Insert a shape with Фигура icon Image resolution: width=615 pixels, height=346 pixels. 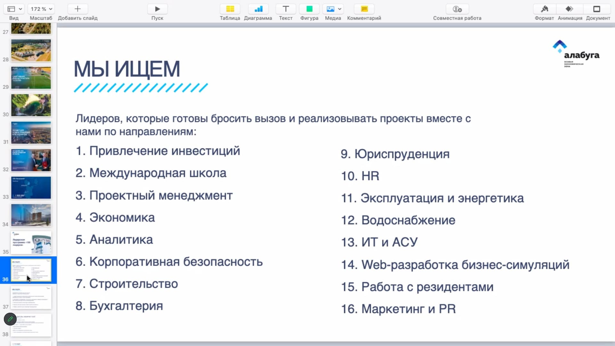[x=309, y=9]
